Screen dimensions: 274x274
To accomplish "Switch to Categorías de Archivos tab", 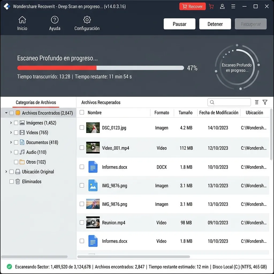I will point(36,102).
